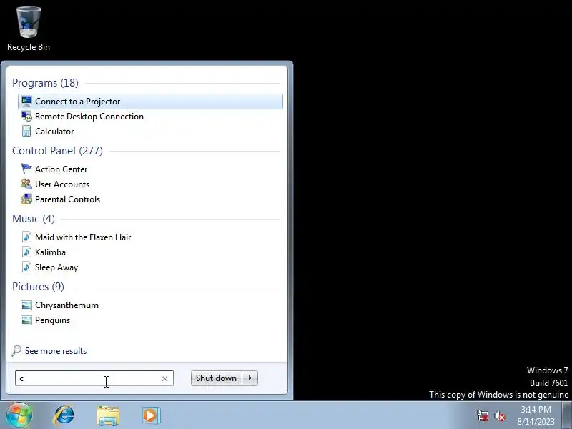This screenshot has width=572, height=429.
Task: Click the Show desktop strip at taskbar end
Action: (567, 415)
